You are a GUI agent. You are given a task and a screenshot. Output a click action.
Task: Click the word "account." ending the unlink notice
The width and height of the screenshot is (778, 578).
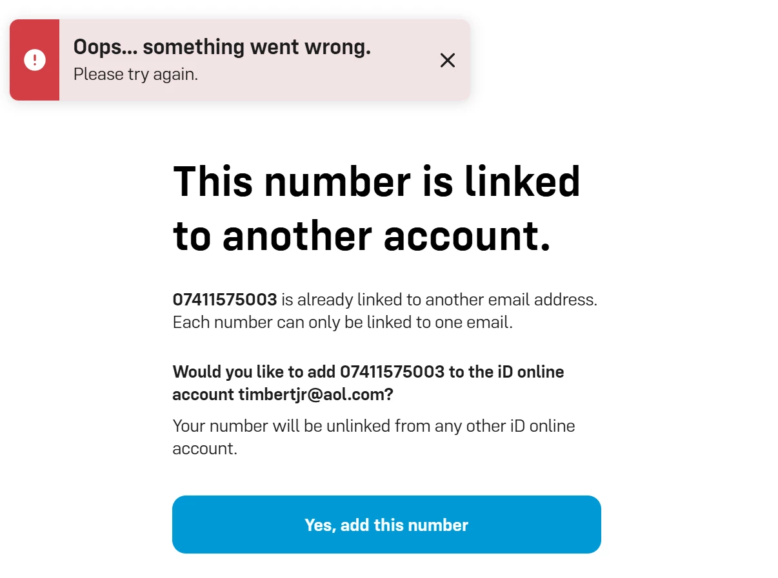(205, 448)
